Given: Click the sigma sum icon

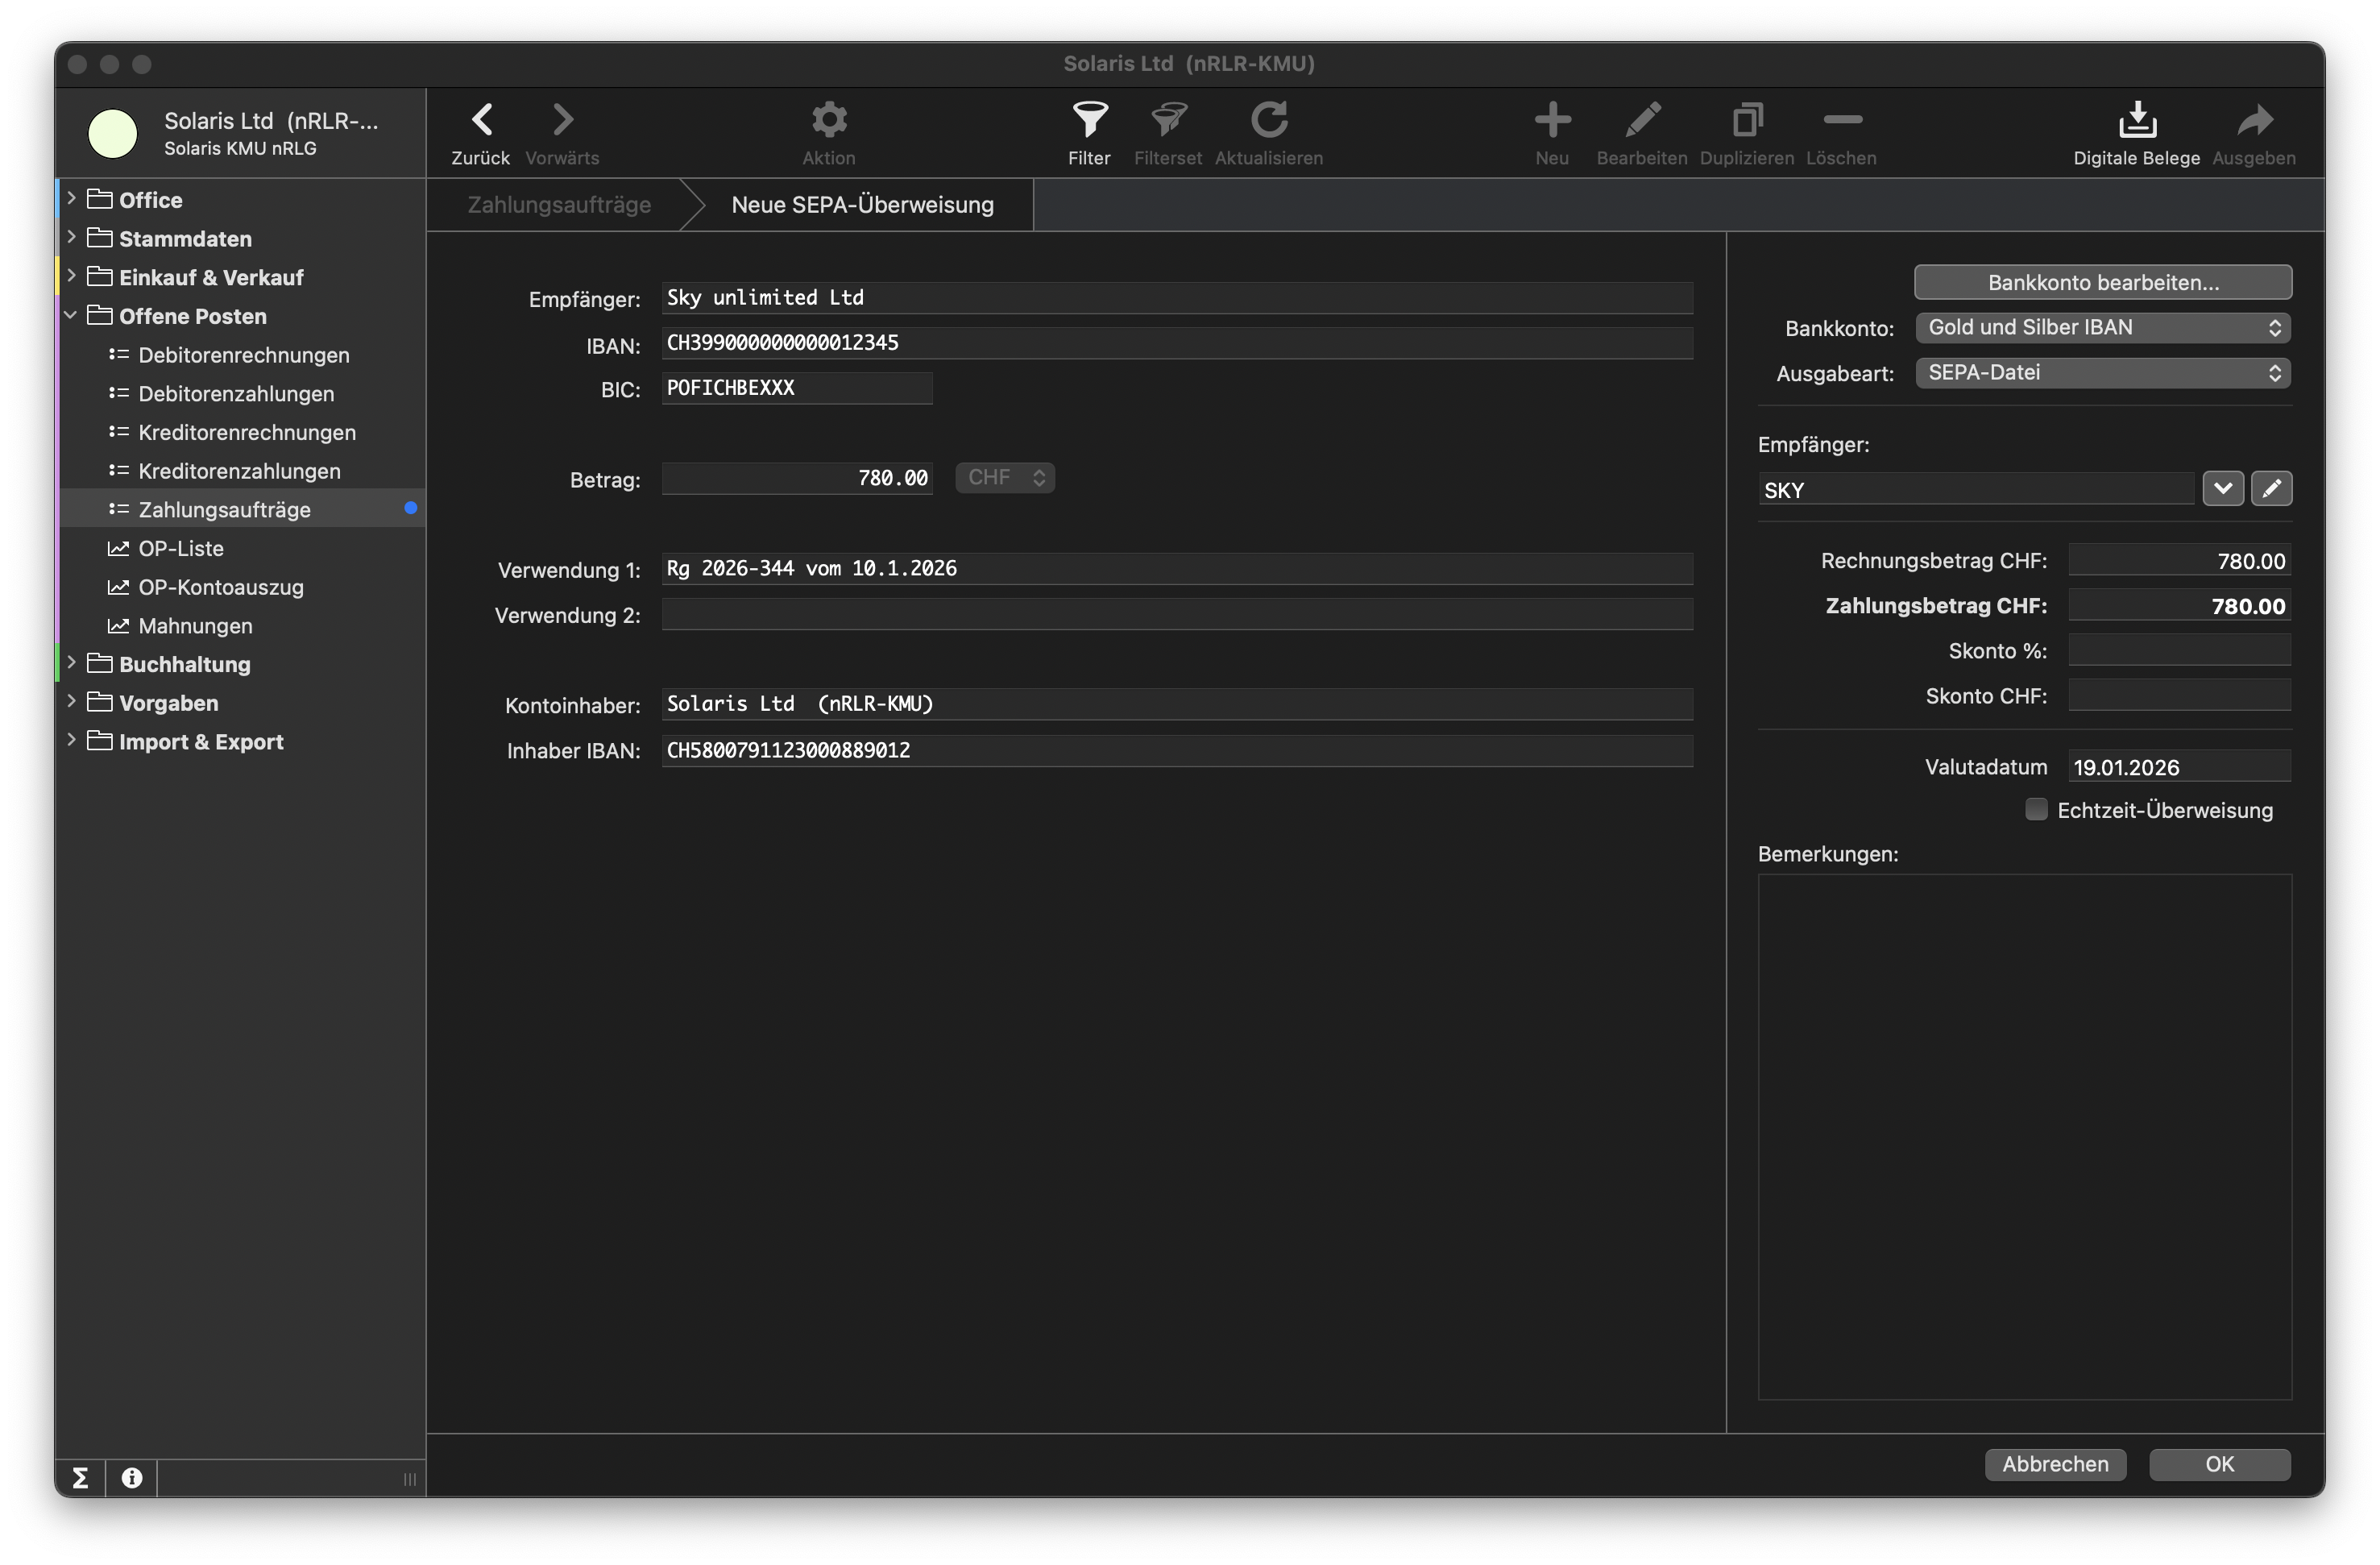Looking at the screenshot, I should click(x=80, y=1477).
